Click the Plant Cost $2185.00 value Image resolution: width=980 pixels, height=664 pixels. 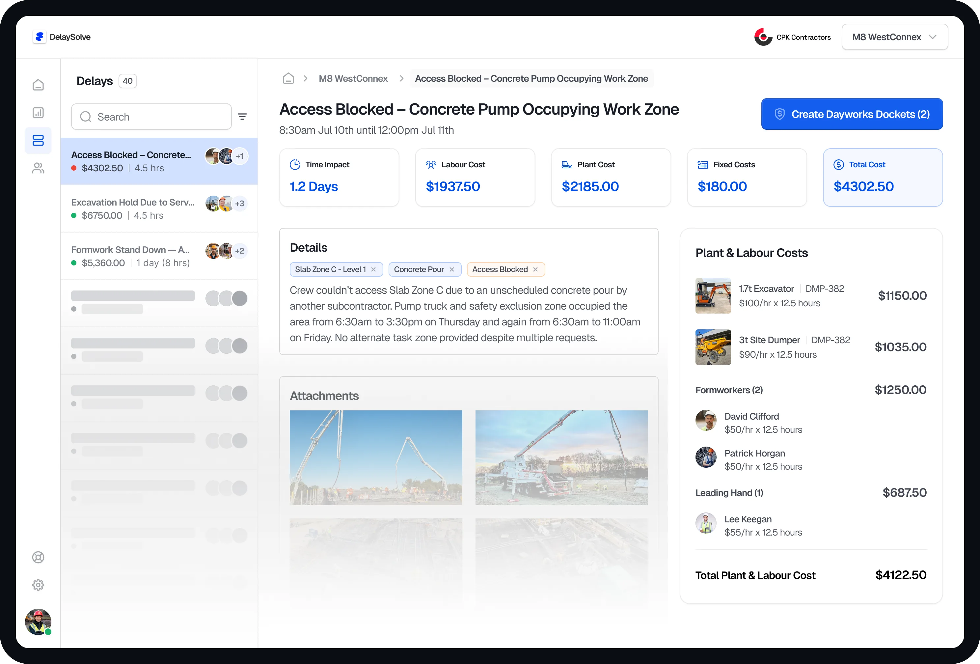point(590,186)
